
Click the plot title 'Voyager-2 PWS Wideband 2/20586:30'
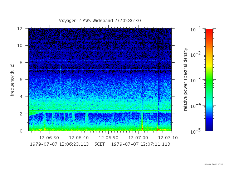pyautogui.click(x=100, y=21)
